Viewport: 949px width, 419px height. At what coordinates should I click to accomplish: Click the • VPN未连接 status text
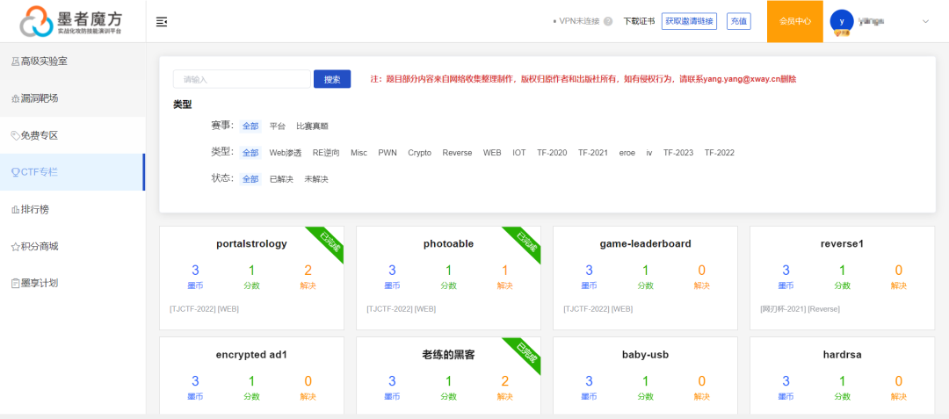(576, 21)
